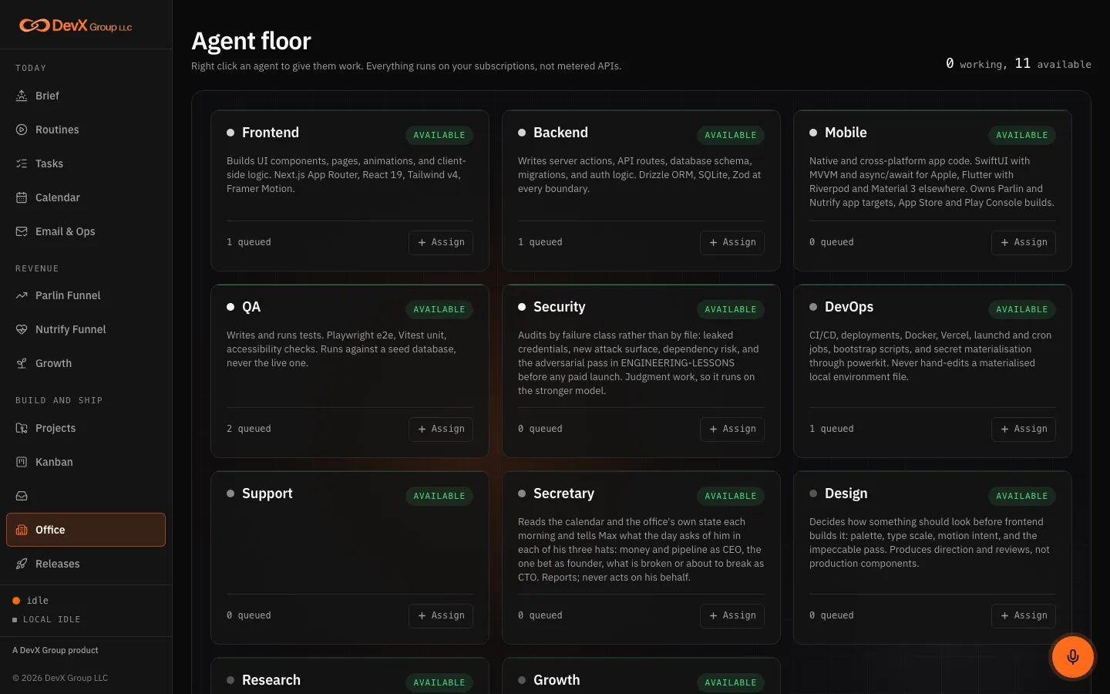
Task: Click the "LOCAL IDLE" status line
Action: click(46, 619)
